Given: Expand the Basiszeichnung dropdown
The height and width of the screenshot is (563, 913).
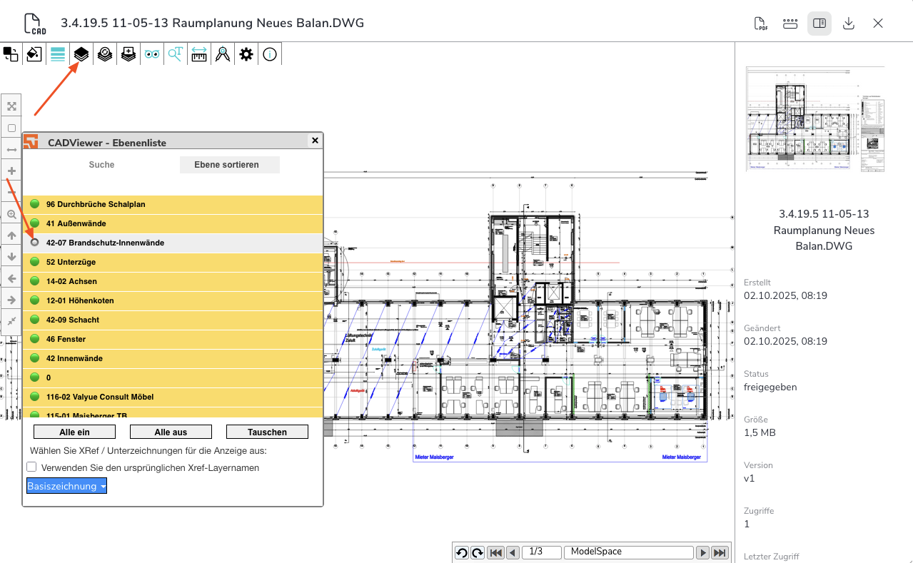Looking at the screenshot, I should (x=67, y=486).
